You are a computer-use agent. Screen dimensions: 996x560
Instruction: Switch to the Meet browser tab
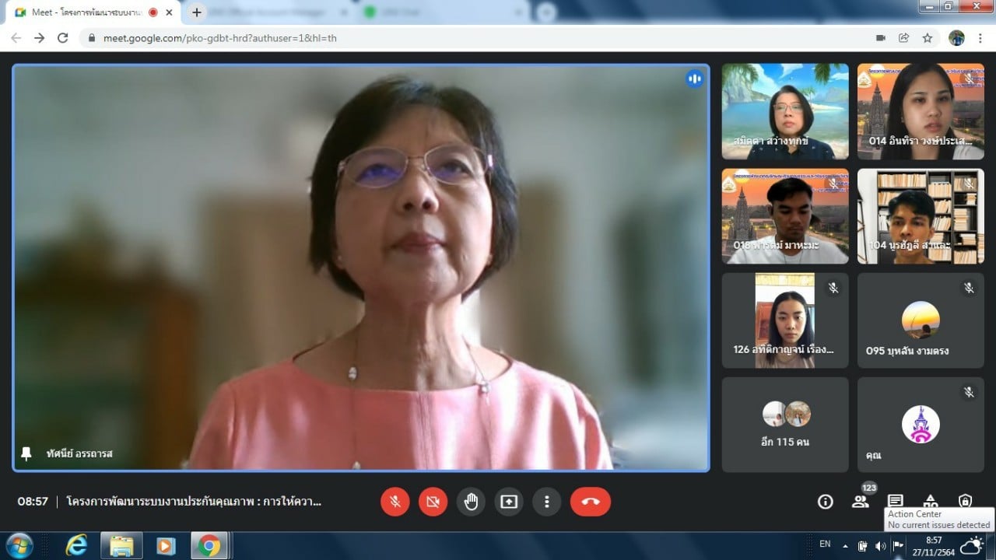[x=86, y=12]
